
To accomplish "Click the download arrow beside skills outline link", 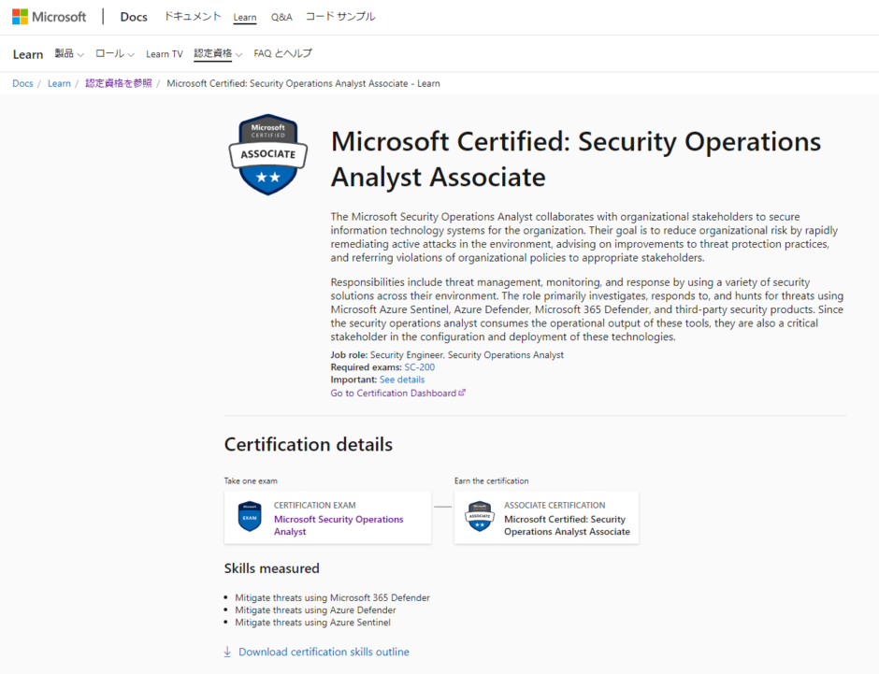I will [x=227, y=652].
